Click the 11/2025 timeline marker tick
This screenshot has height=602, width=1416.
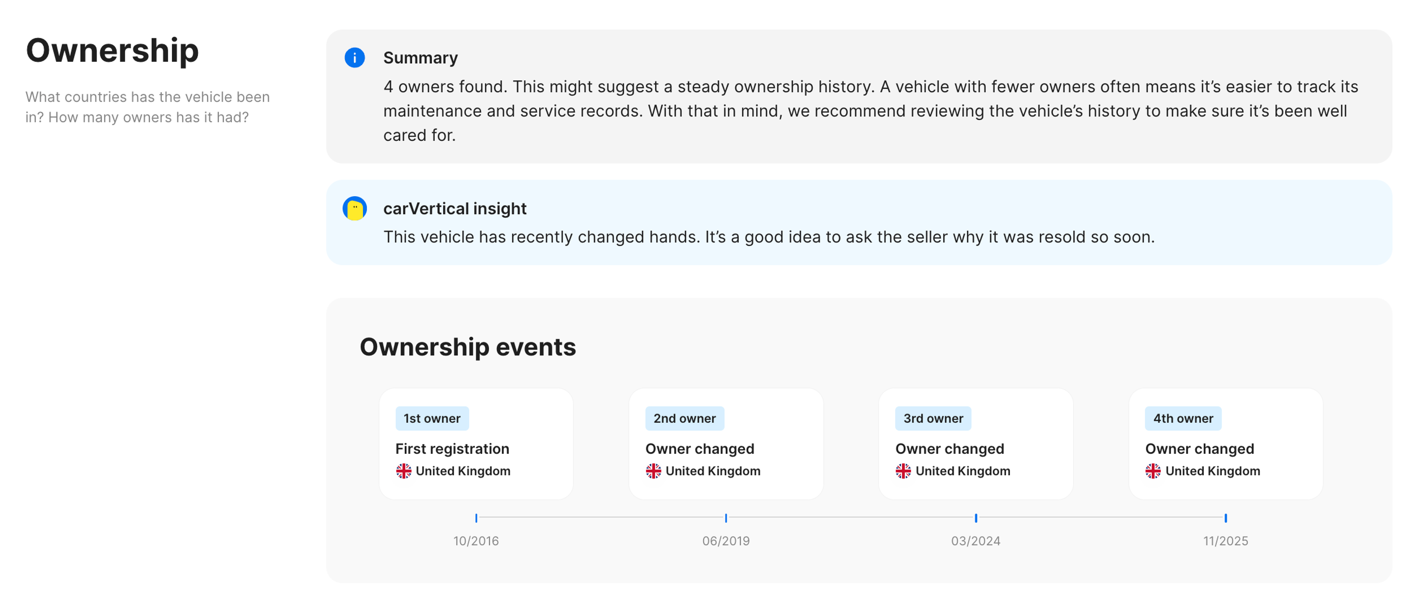[1226, 518]
